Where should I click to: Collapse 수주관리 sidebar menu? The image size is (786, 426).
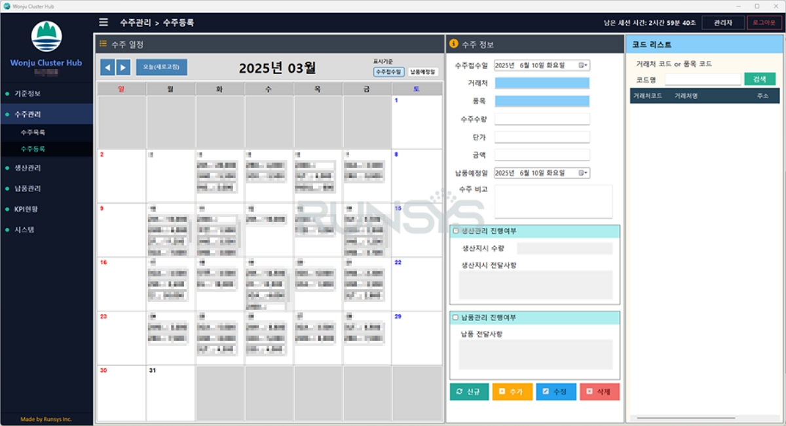(47, 114)
